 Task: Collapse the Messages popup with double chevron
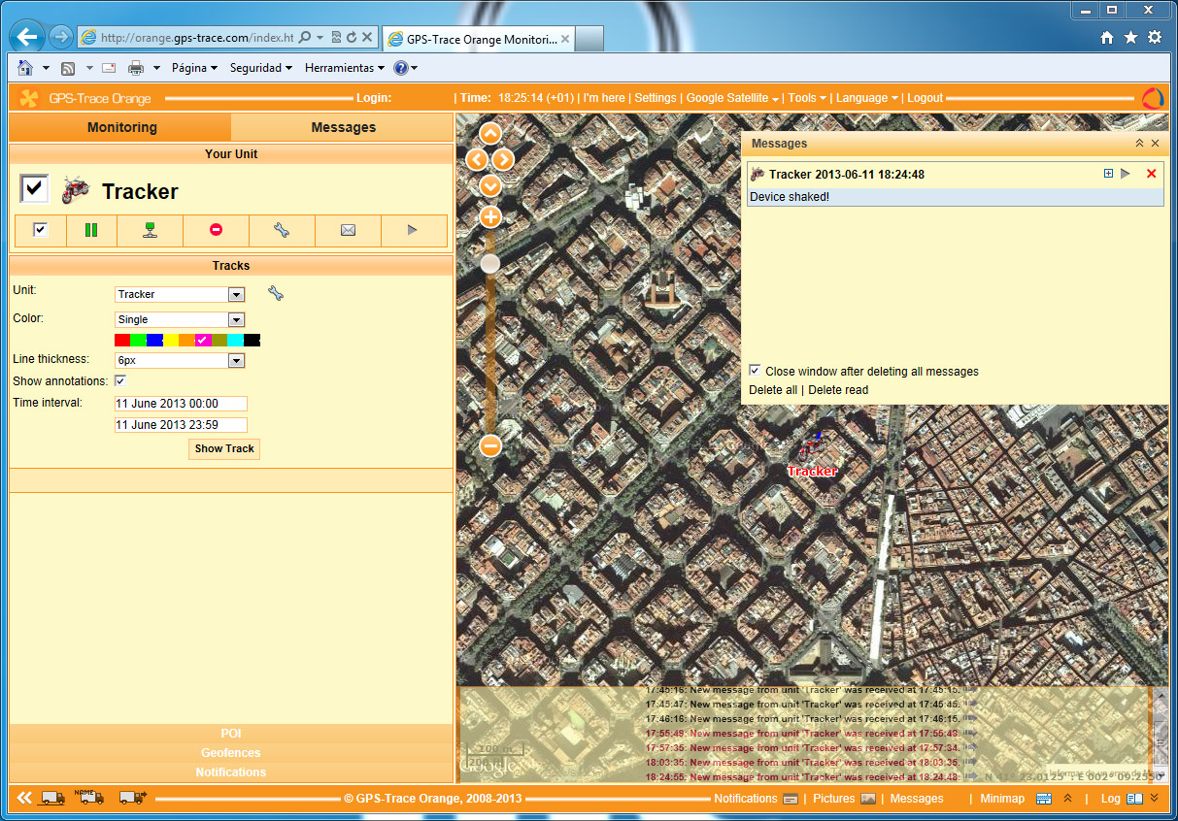[1139, 143]
